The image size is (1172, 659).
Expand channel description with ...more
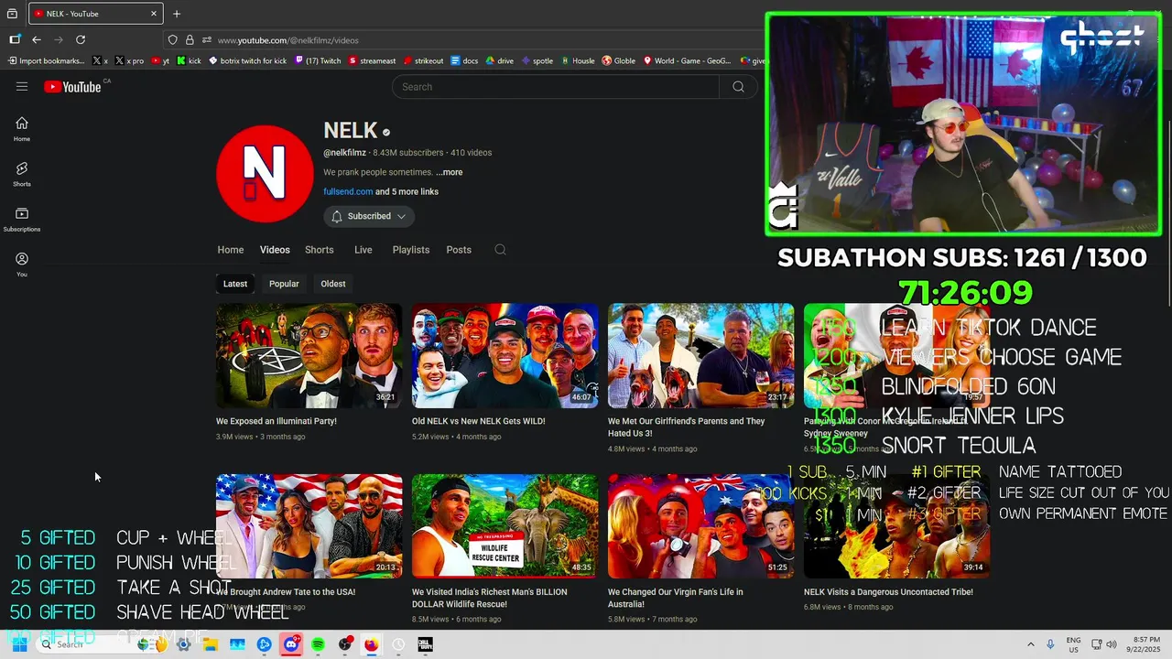coord(450,172)
